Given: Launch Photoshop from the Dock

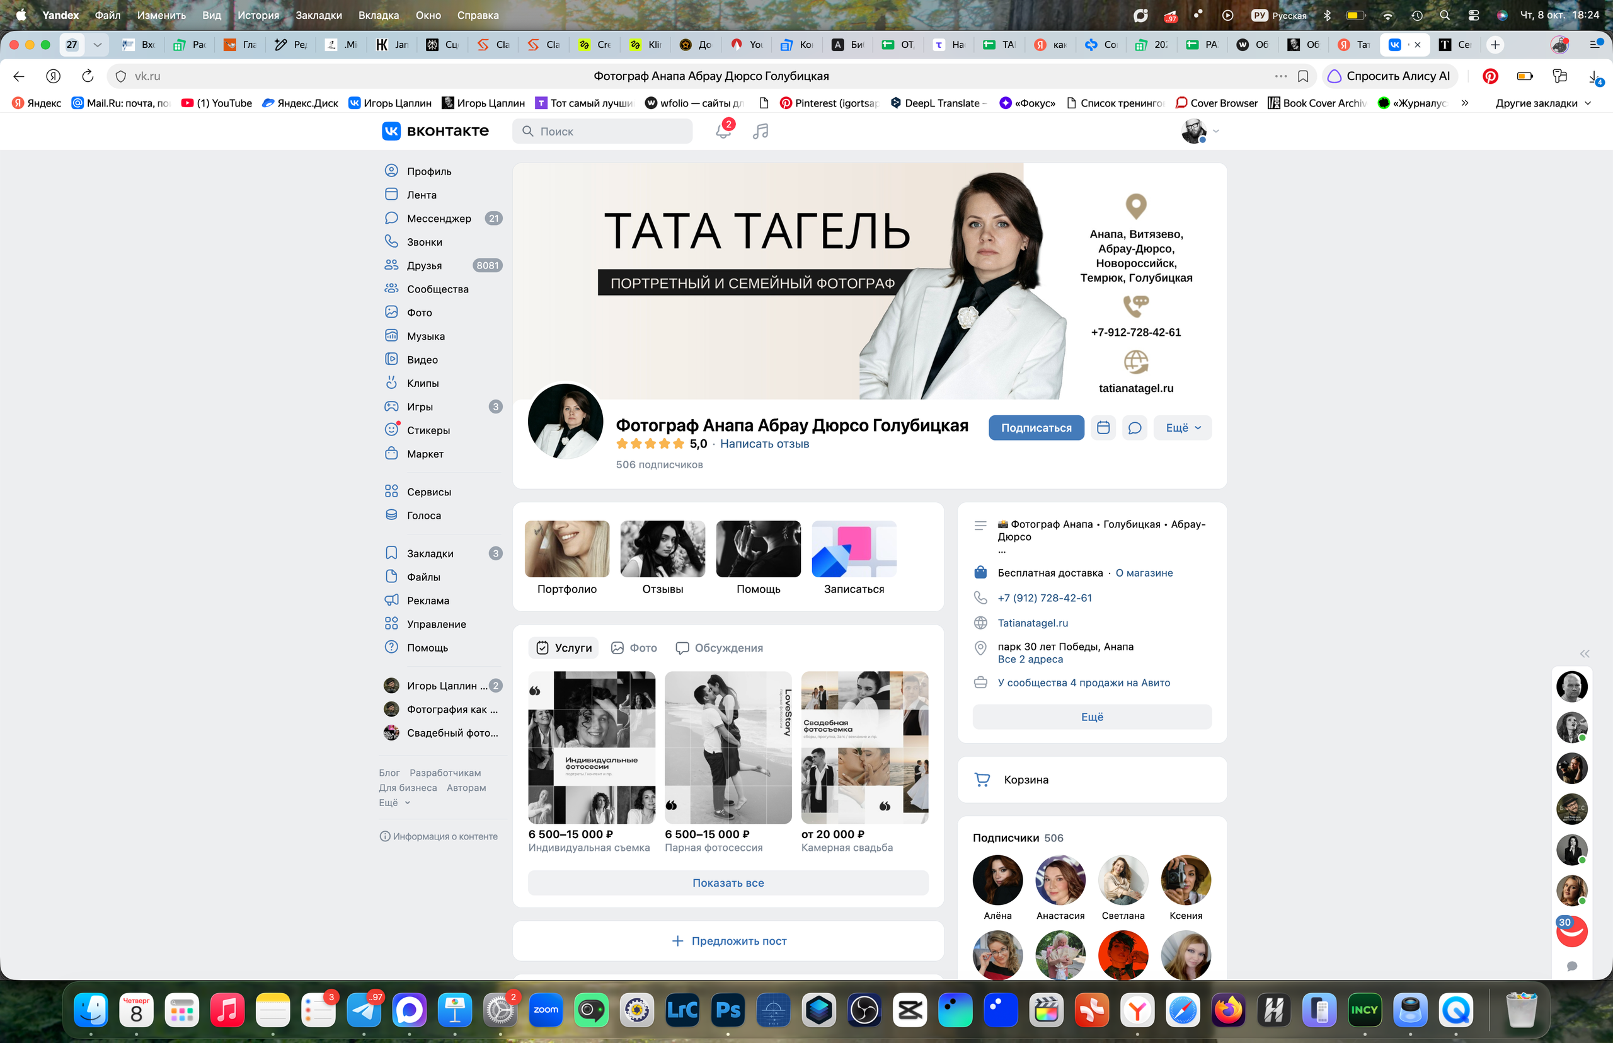Looking at the screenshot, I should [728, 1010].
